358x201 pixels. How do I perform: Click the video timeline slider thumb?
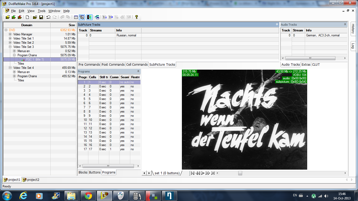(240, 173)
